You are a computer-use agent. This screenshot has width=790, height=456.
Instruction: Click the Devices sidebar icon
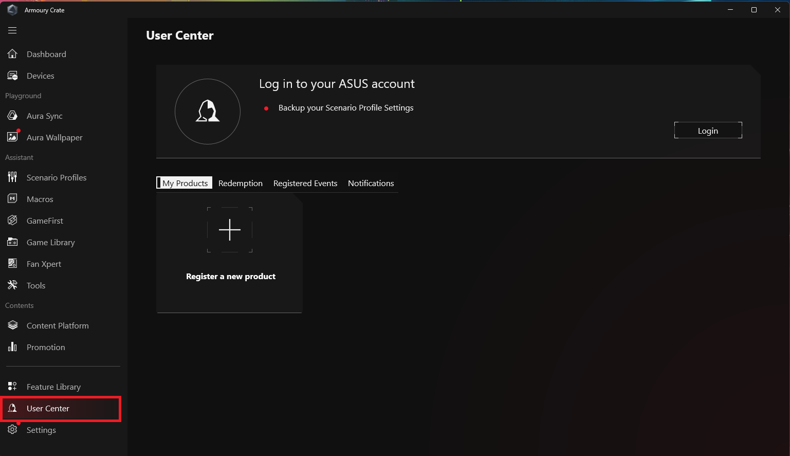[12, 76]
